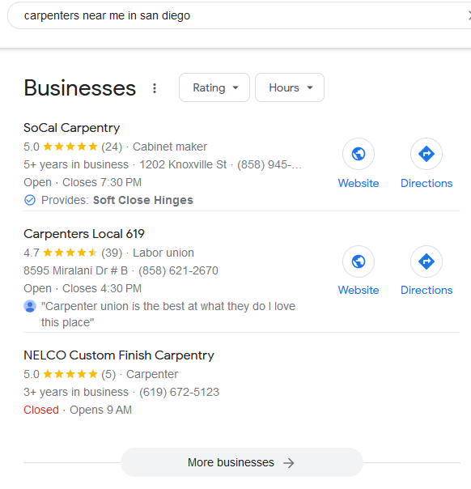
Task: Click the Soft Close Hinges verified checkmark icon
Action: (30, 200)
